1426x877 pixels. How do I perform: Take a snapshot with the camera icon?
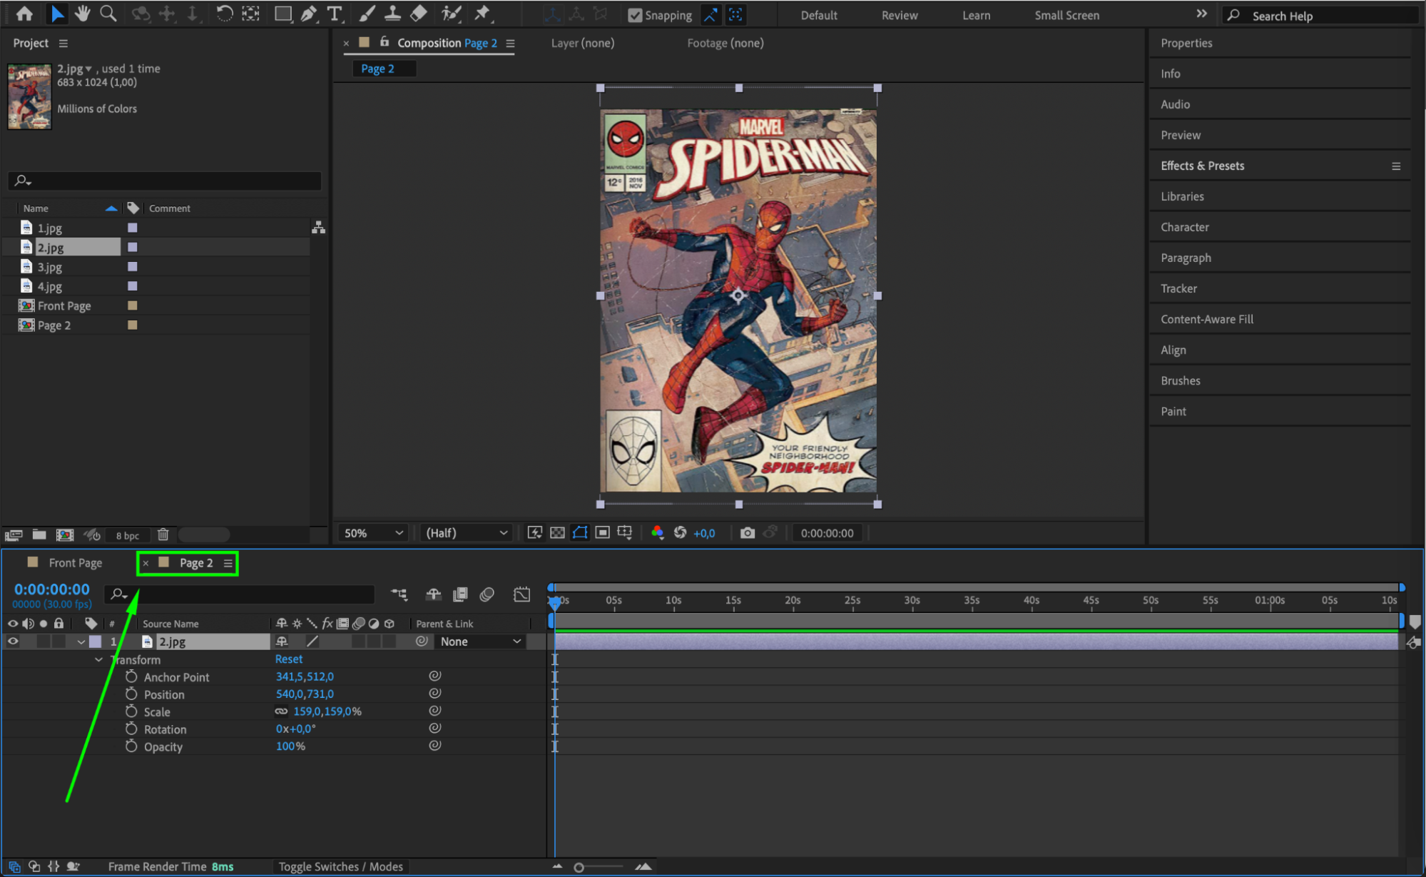tap(747, 533)
